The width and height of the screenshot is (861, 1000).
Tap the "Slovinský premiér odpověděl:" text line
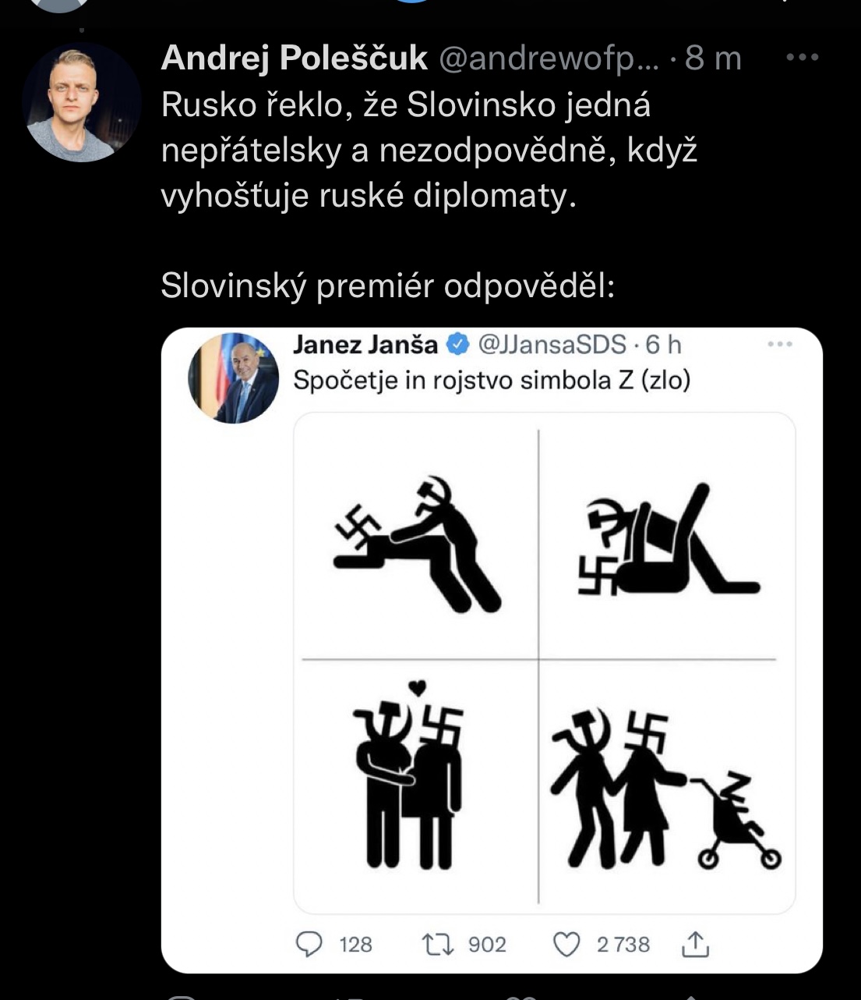387,286
